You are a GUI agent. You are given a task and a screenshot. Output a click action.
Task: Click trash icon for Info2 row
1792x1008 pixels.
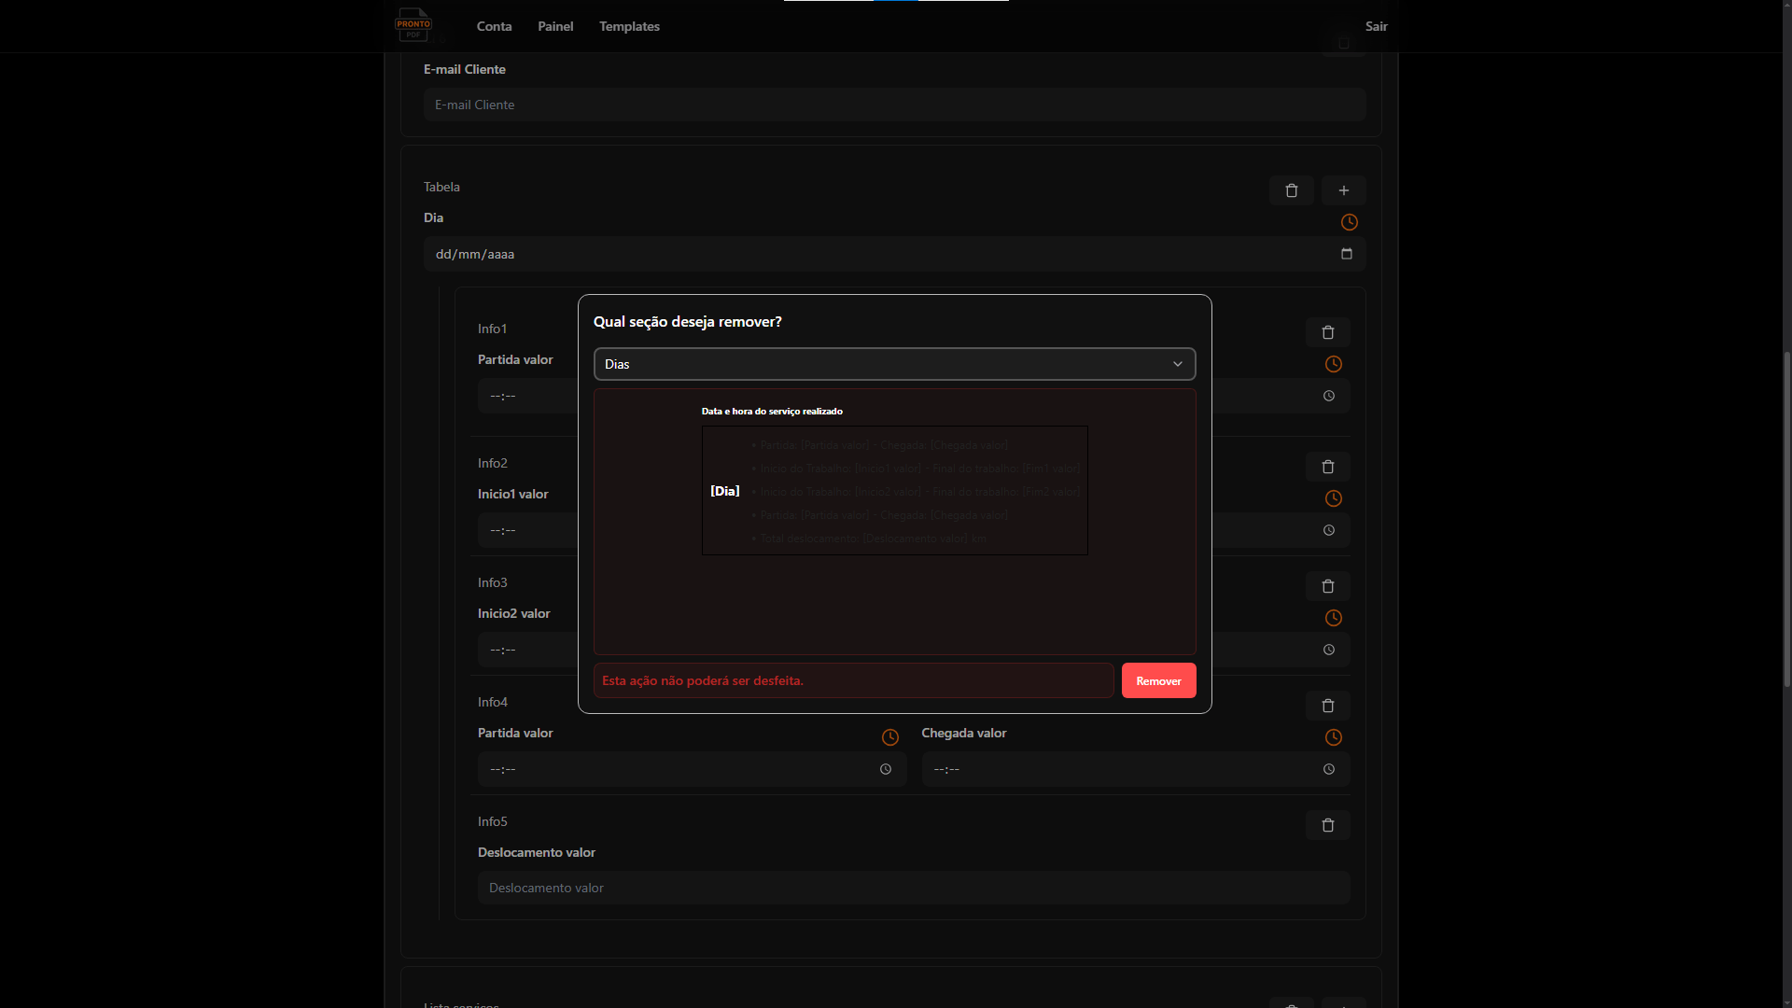(1328, 467)
